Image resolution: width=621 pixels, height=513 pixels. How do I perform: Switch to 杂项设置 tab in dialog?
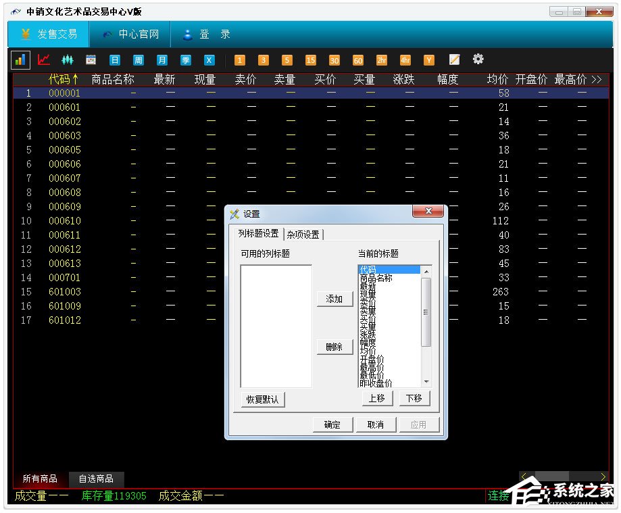pyautogui.click(x=303, y=235)
